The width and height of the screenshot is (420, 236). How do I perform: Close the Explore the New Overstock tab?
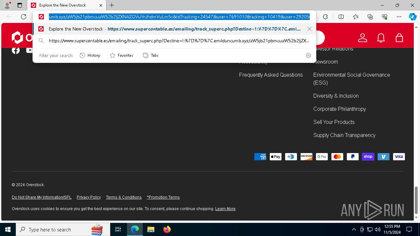(x=101, y=5)
